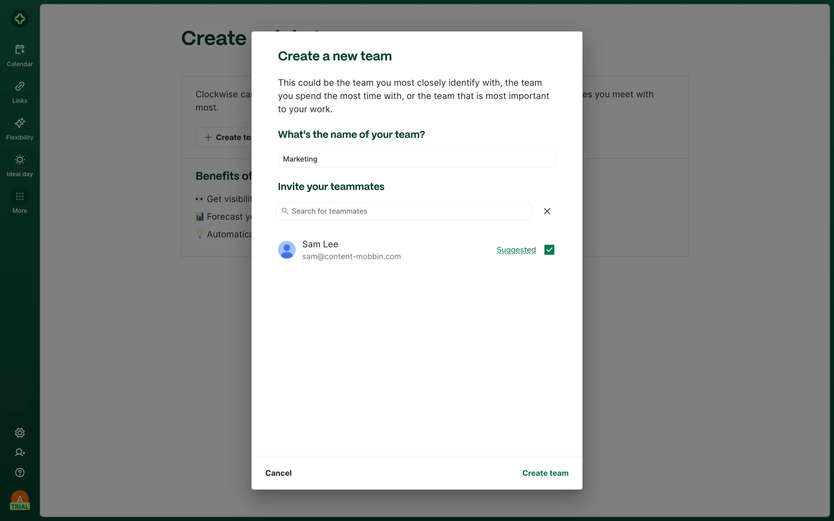This screenshot has height=521, width=834.
Task: Click the invite user icon
Action: click(20, 452)
